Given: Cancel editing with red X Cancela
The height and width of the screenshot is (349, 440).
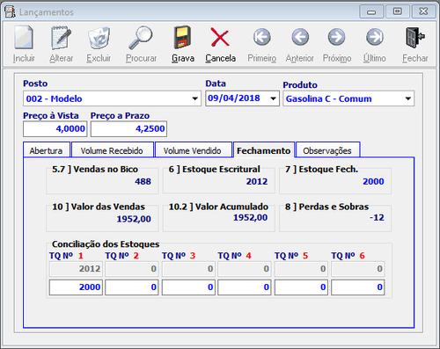Looking at the screenshot, I should click(x=220, y=38).
